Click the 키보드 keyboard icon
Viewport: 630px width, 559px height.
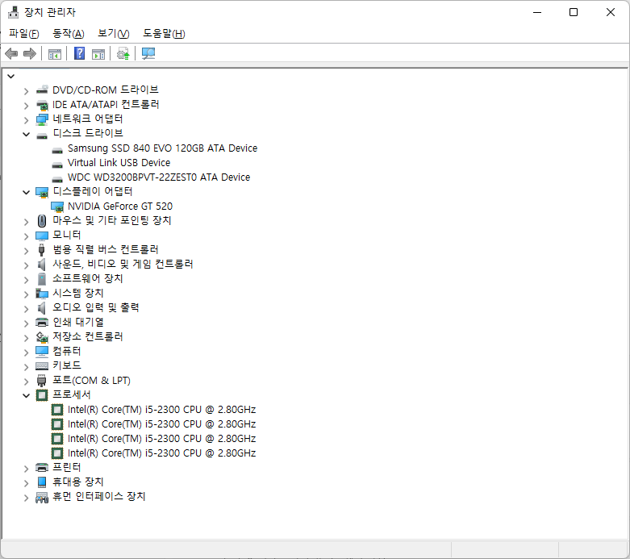[42, 365]
